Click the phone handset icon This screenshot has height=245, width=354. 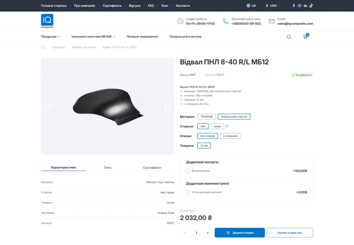click(225, 21)
